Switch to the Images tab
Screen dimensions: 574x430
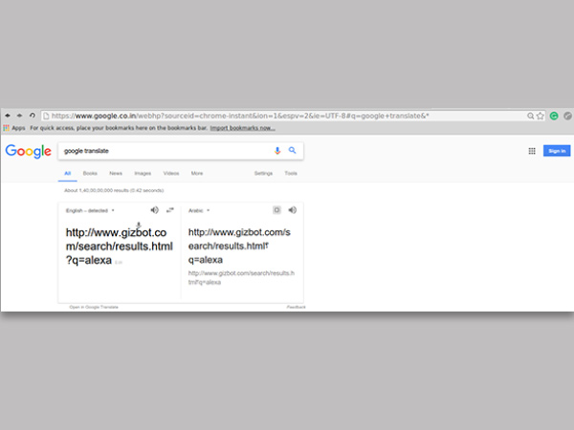143,173
